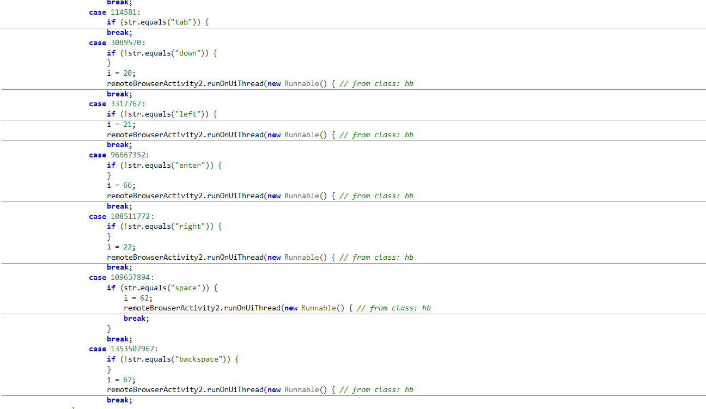The height and width of the screenshot is (409, 706).
Task: Select case value 96667352
Action: [x=127, y=155]
